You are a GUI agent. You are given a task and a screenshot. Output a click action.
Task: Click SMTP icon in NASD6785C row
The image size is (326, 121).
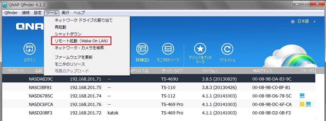pos(302,96)
